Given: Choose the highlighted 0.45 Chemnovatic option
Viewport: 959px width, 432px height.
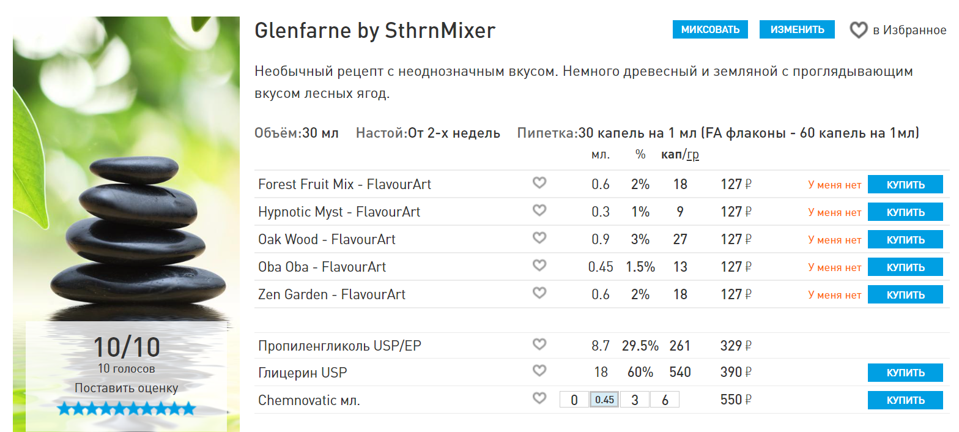Looking at the screenshot, I should (x=604, y=400).
